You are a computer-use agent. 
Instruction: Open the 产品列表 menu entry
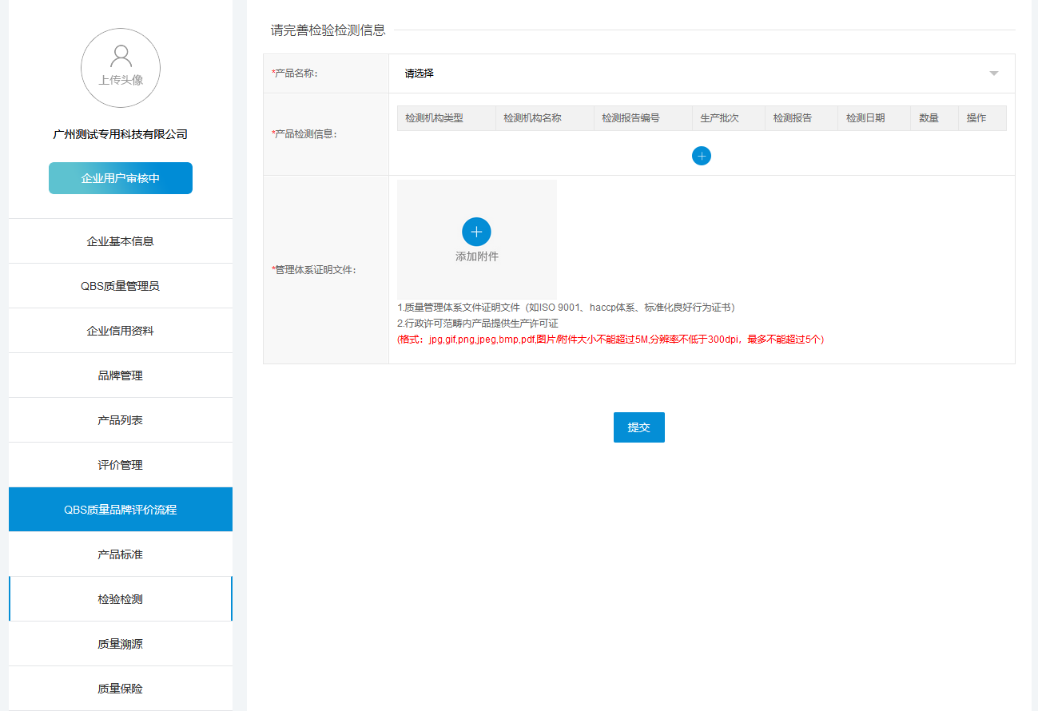(x=121, y=420)
